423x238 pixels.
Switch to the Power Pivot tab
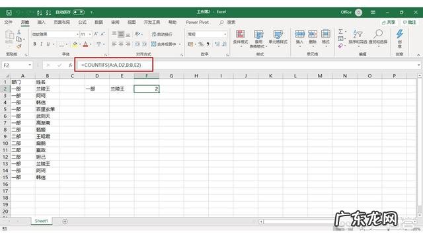(197, 22)
